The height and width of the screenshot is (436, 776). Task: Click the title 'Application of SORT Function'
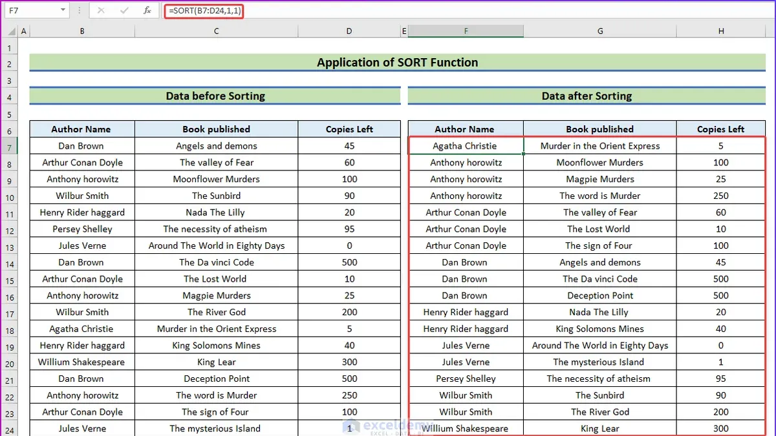397,63
